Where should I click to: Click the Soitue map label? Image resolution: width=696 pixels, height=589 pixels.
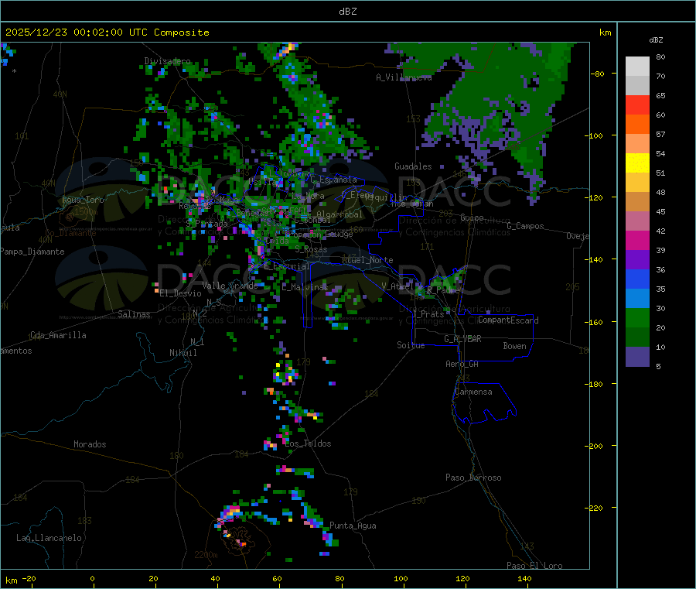(x=411, y=345)
